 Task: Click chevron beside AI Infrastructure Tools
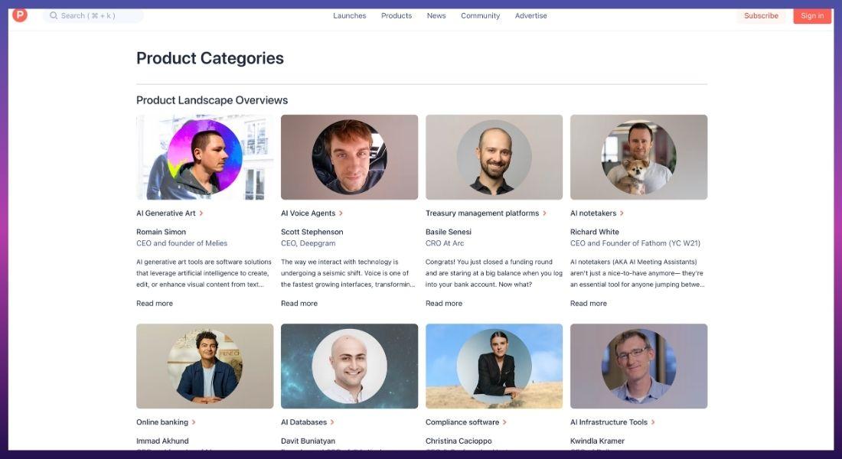click(x=654, y=422)
